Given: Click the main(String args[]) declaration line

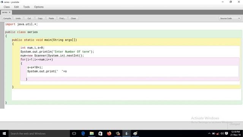Looking at the screenshot, I should point(44,40).
